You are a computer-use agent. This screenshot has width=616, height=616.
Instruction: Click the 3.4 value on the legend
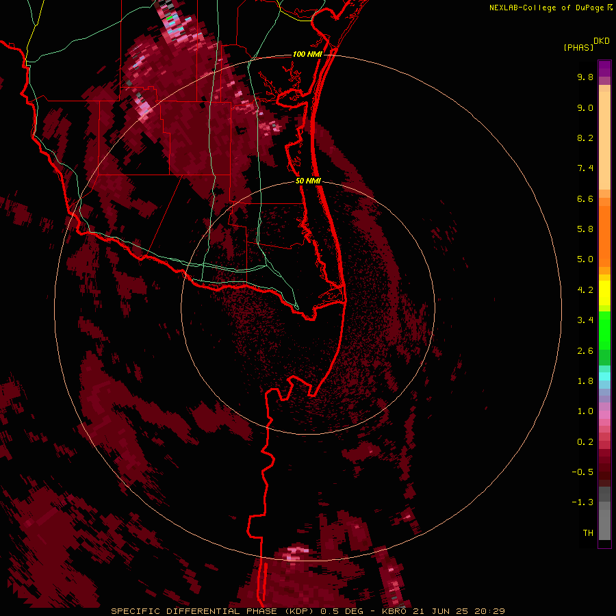[x=585, y=320]
